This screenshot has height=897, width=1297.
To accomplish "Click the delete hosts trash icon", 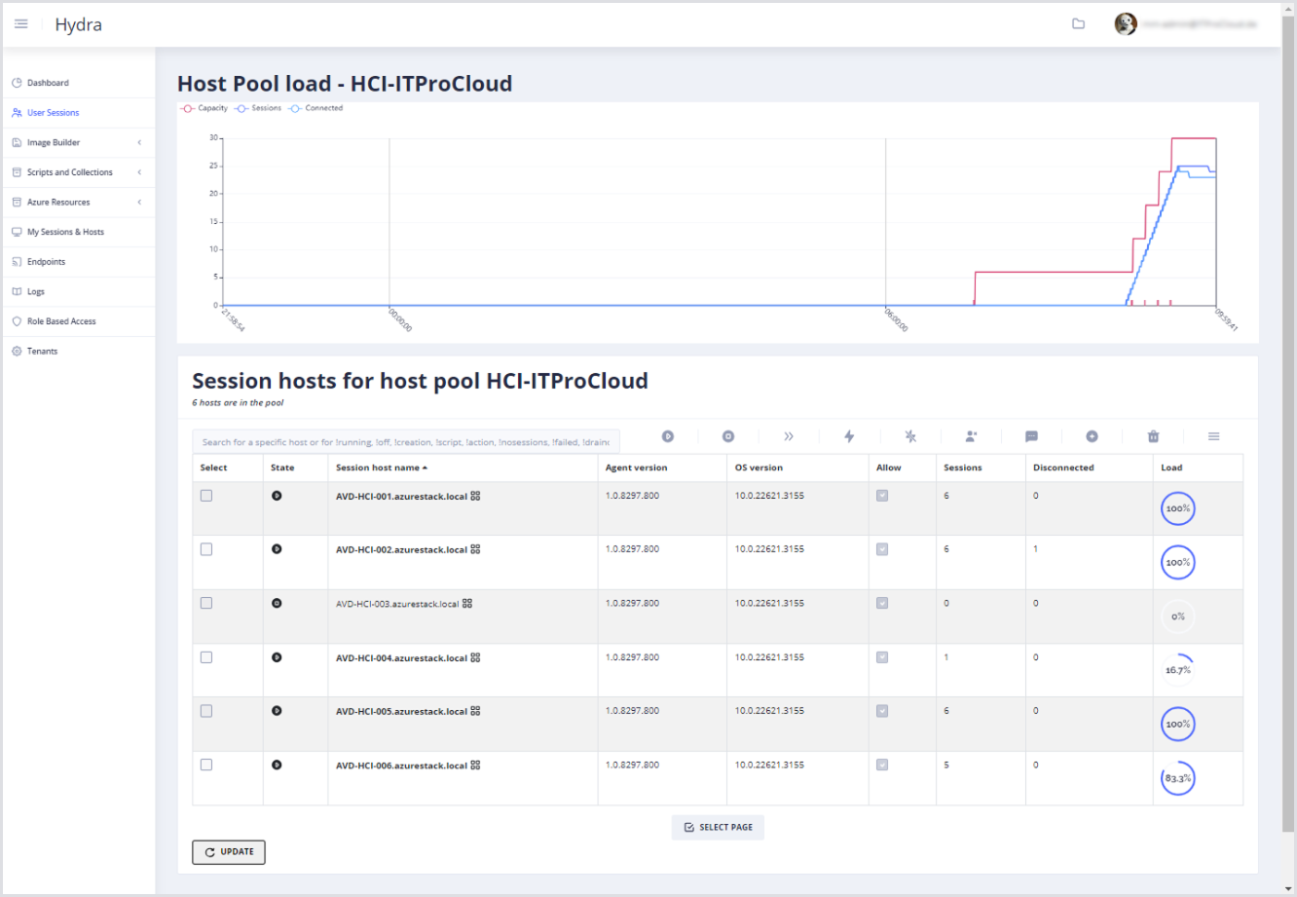I will (x=1153, y=436).
